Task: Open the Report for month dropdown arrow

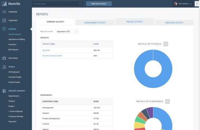Action: click(76, 32)
